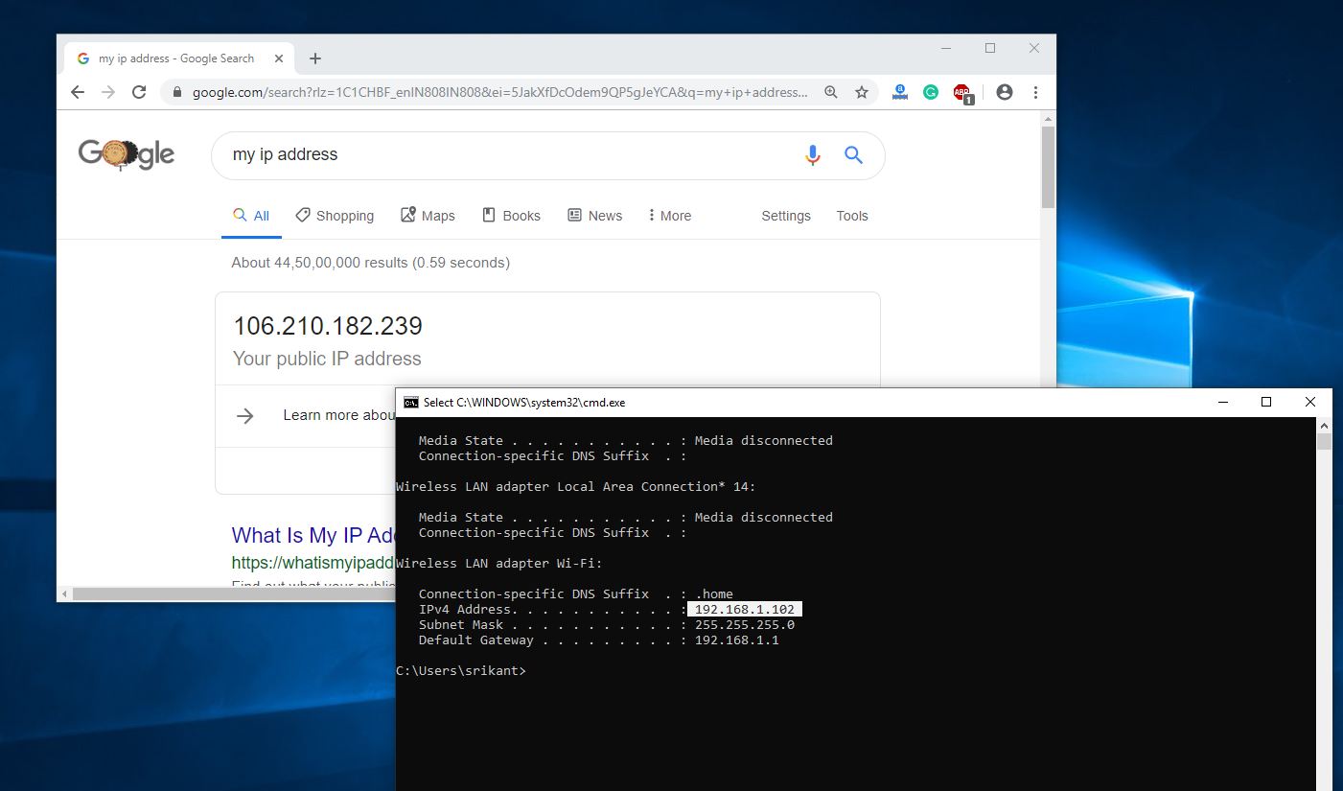Click the results count text
The image size is (1343, 791).
click(x=370, y=263)
